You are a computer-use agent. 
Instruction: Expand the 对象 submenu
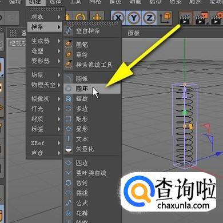[46, 17]
